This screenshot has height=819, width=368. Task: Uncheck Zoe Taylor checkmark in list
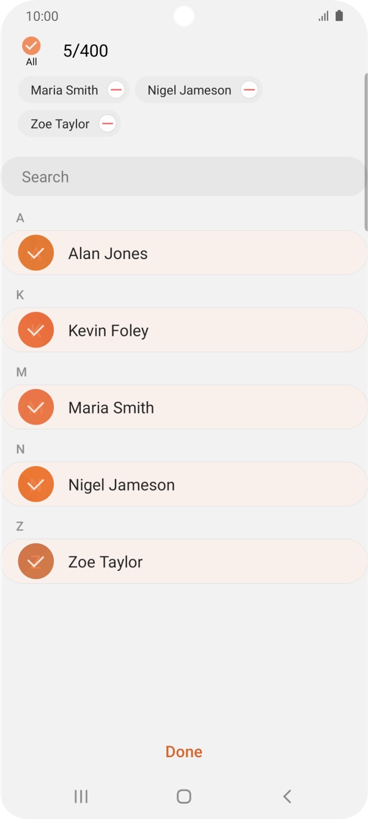[x=36, y=562]
